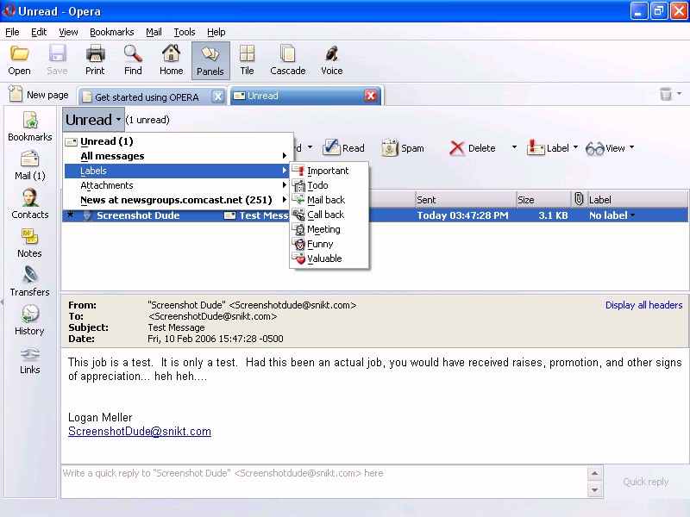Select Funny label in the submenu
Image resolution: width=690 pixels, height=517 pixels.
pos(320,244)
